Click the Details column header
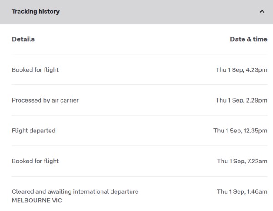The height and width of the screenshot is (211, 273). pos(23,39)
